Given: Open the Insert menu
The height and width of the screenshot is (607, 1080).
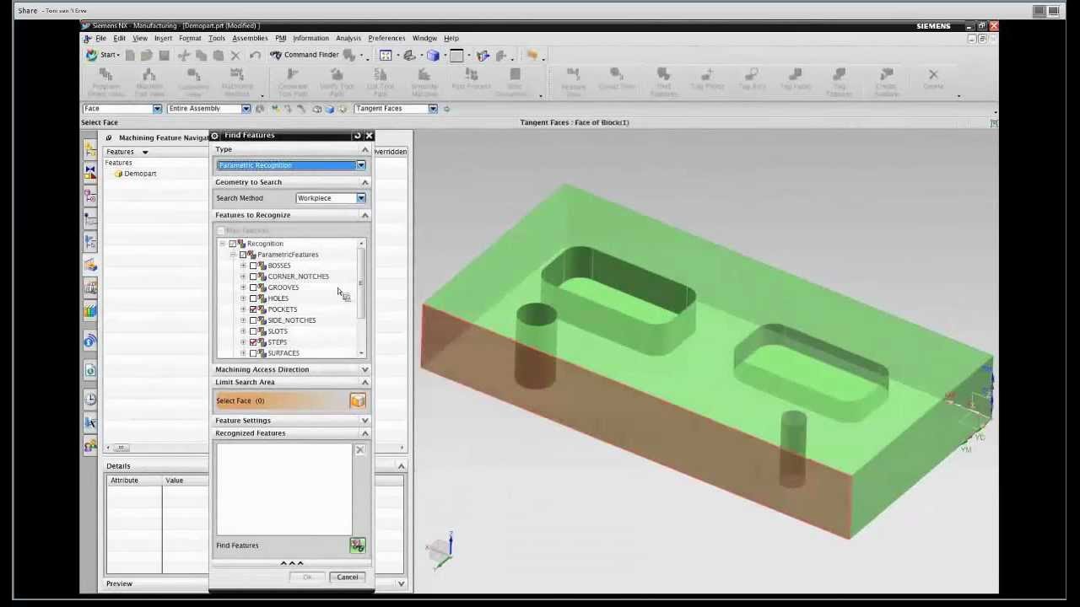Looking at the screenshot, I should (x=163, y=38).
